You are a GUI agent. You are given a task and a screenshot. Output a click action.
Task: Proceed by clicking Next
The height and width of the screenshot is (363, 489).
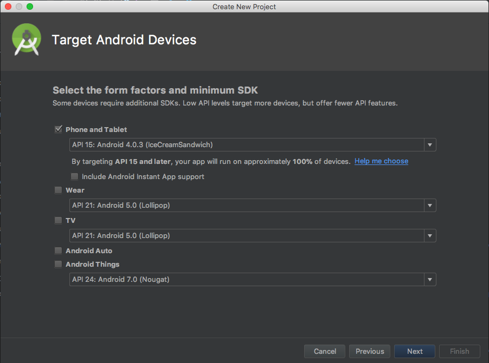tap(414, 351)
